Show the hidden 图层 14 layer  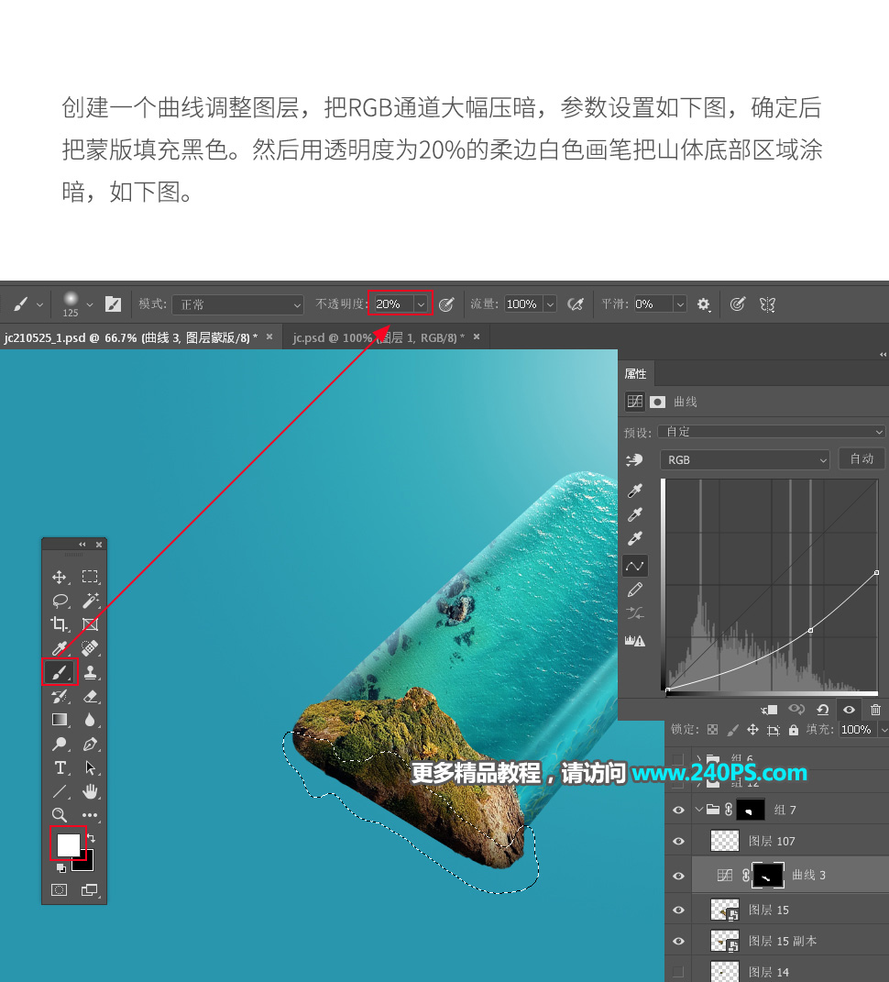tap(678, 971)
